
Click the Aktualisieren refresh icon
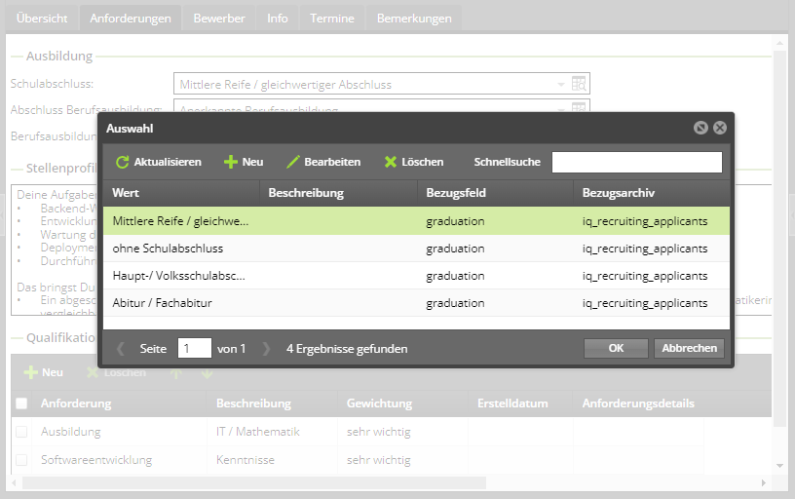pos(122,162)
